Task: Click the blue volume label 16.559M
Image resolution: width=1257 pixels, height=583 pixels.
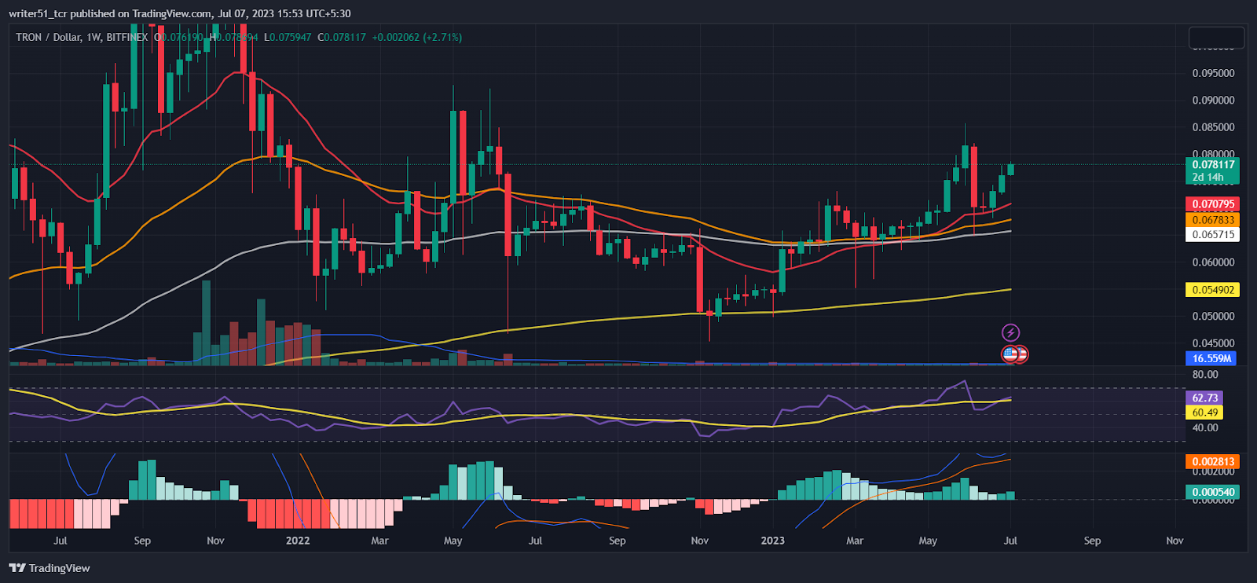Action: point(1211,358)
